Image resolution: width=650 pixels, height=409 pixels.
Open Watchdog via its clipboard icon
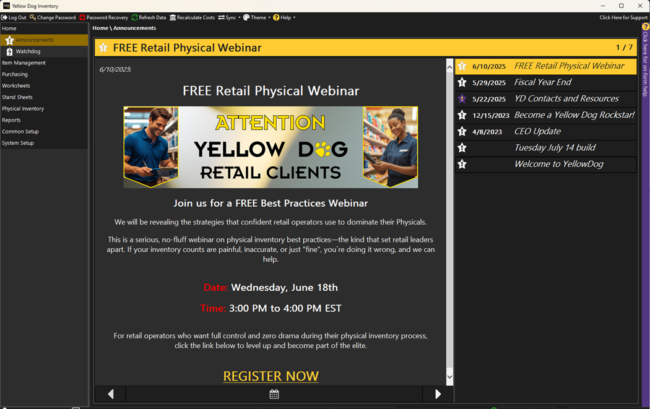point(9,51)
